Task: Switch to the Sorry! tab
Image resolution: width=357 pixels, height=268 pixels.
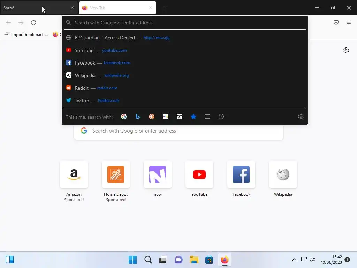Action: (x=39, y=8)
